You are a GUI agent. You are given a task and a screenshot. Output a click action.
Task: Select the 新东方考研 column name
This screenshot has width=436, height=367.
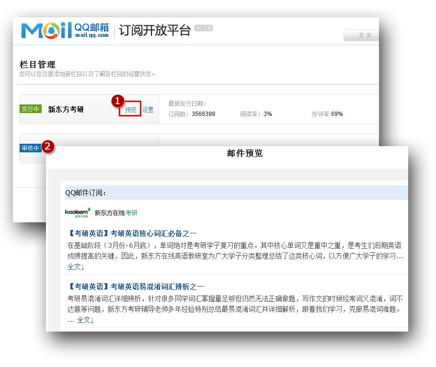[66, 109]
